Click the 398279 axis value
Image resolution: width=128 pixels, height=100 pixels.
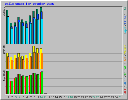4,11
